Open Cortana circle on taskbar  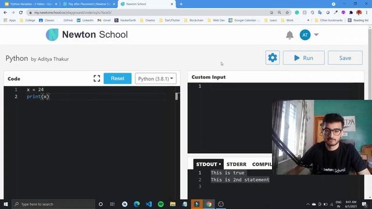pyautogui.click(x=101, y=204)
